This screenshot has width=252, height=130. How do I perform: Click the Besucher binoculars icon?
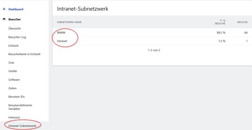pos(4,19)
